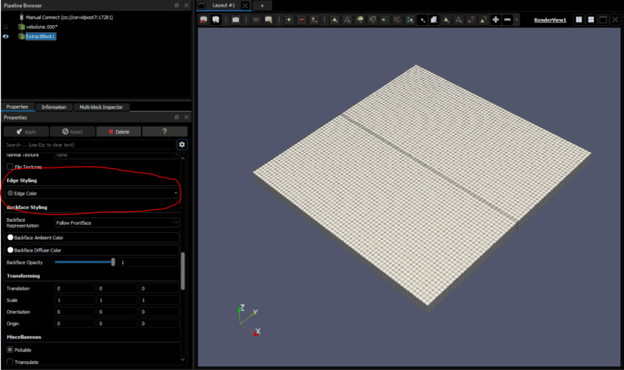This screenshot has width=624, height=370.
Task: Select velodyne.000* in the Pipeline Browser
Action: 41,27
